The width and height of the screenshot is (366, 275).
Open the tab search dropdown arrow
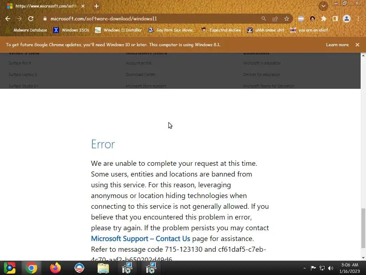pos(323,6)
